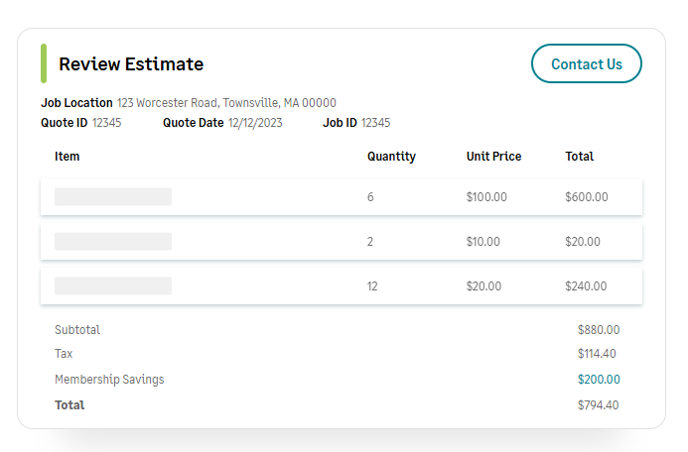Click the Quote Date 12/12/2023

(x=255, y=123)
